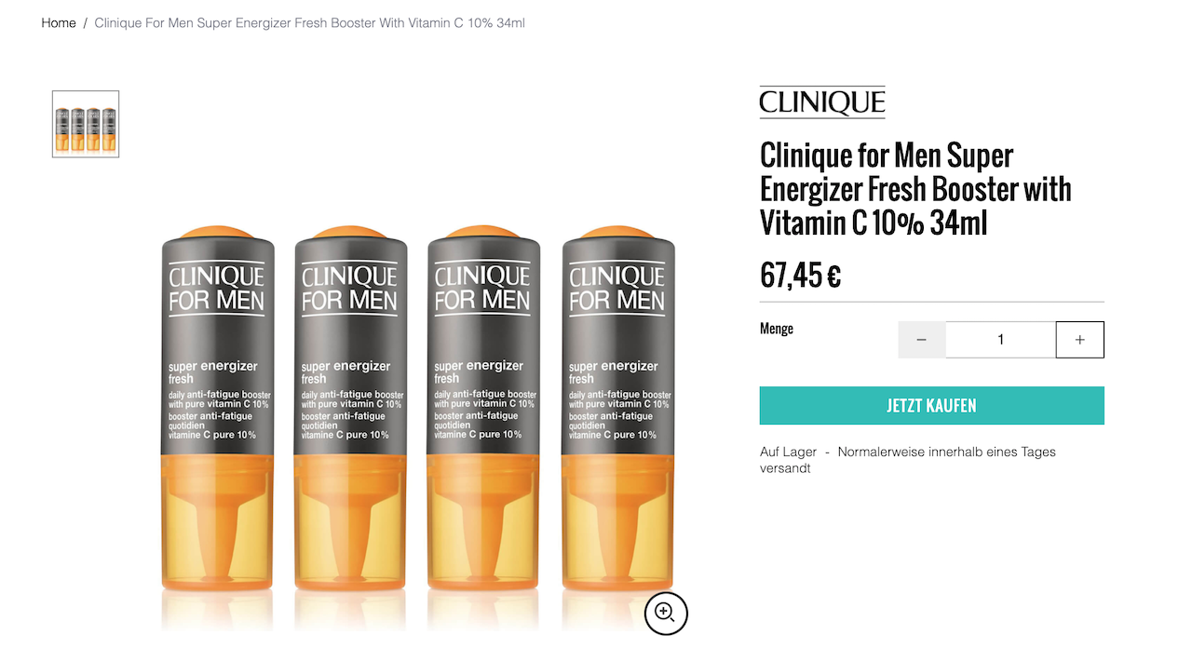Focus the Menge quantity input field

(1000, 340)
